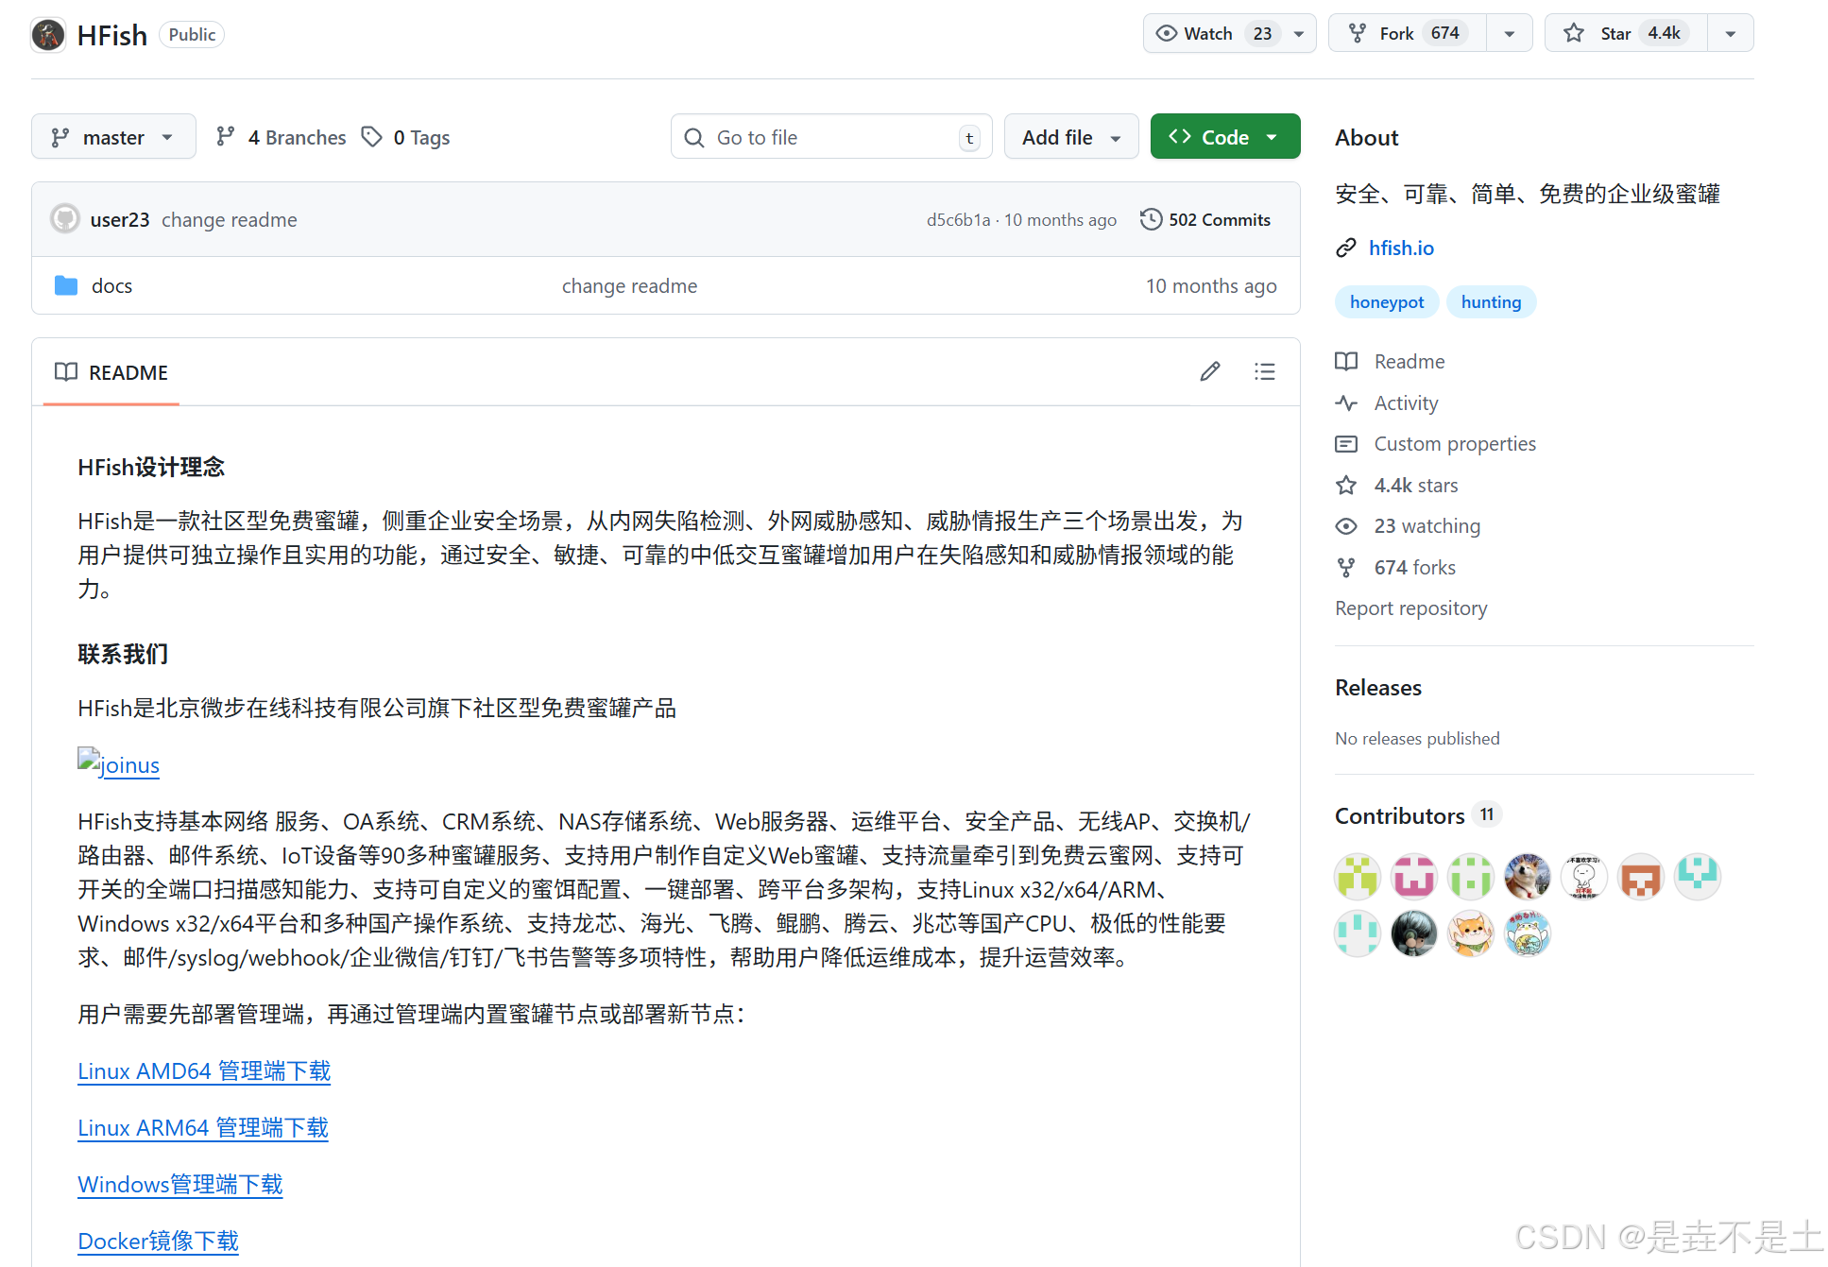Expand the green Code dropdown
The width and height of the screenshot is (1828, 1267).
point(1224,137)
